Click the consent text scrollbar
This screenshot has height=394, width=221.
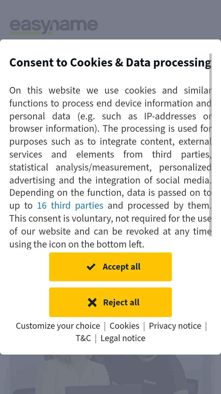211,145
